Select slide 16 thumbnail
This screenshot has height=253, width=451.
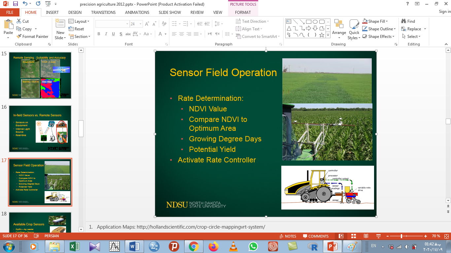point(40,128)
